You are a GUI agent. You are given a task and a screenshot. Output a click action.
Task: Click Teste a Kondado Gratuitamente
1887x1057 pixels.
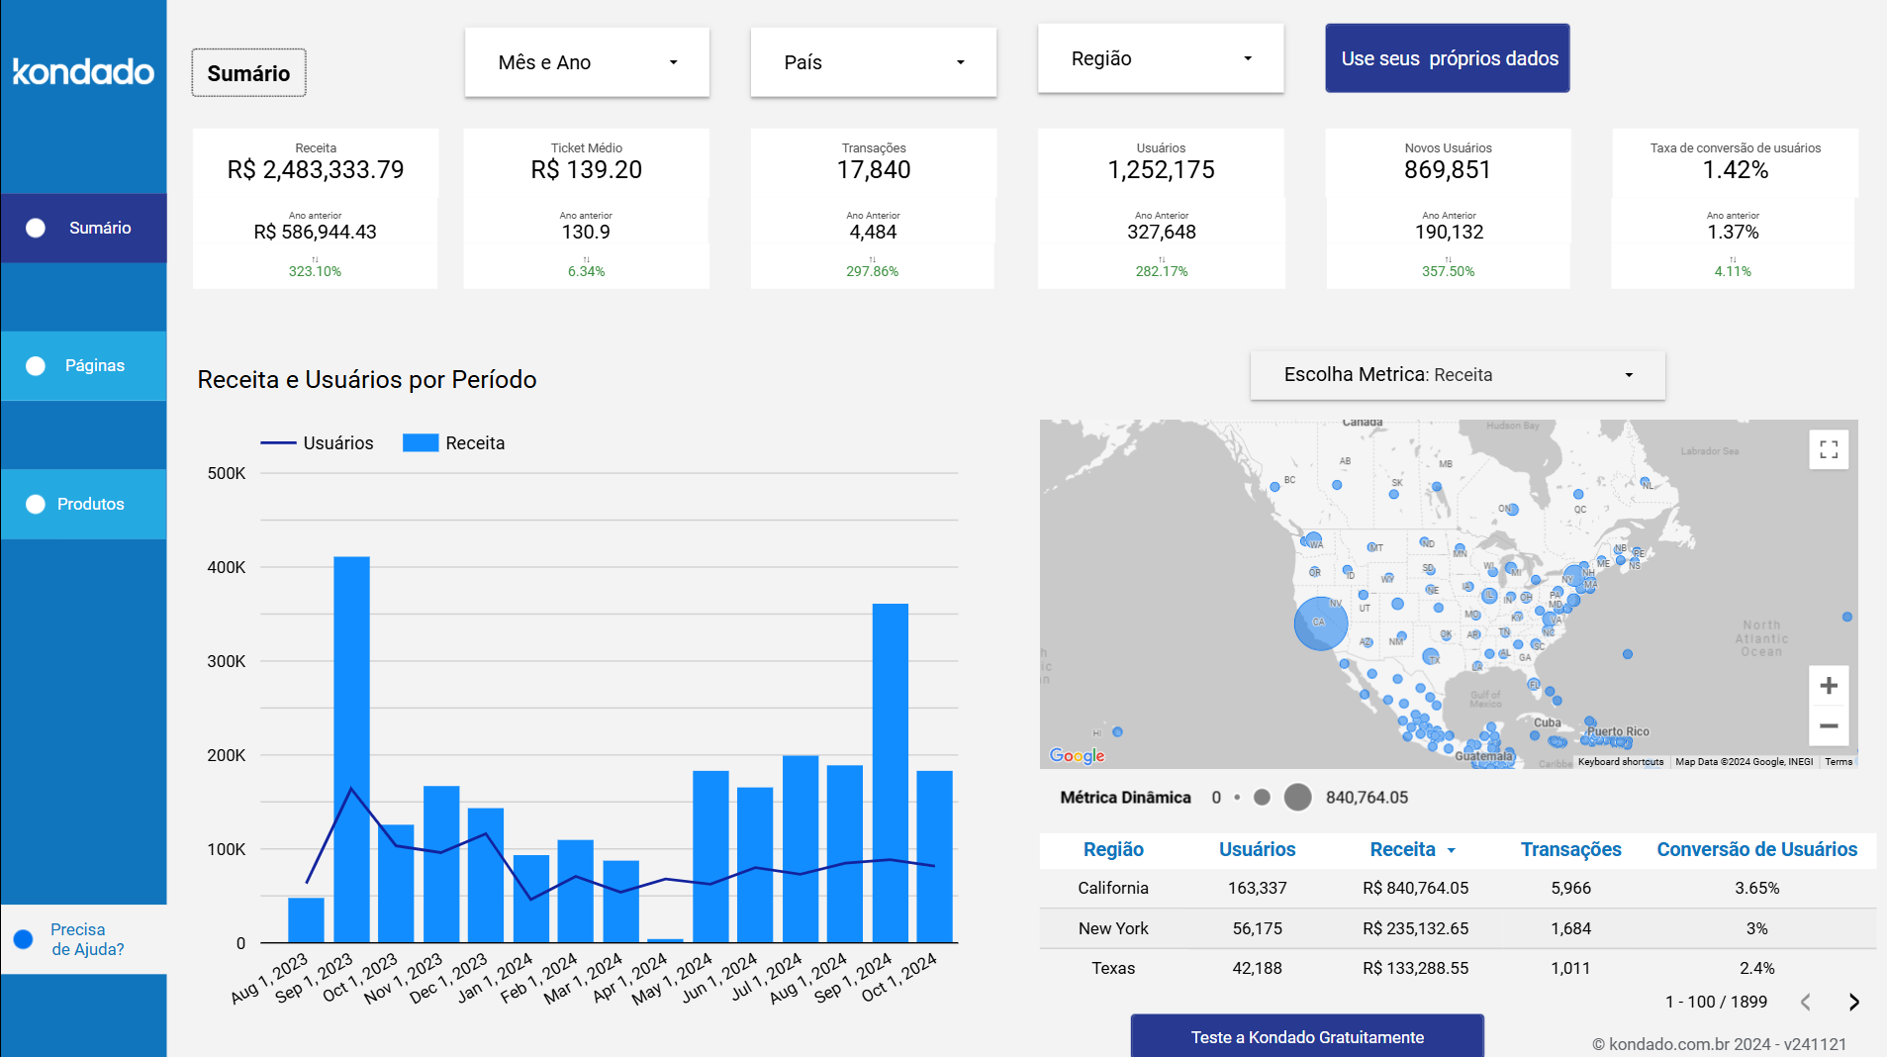pos(1307,1036)
